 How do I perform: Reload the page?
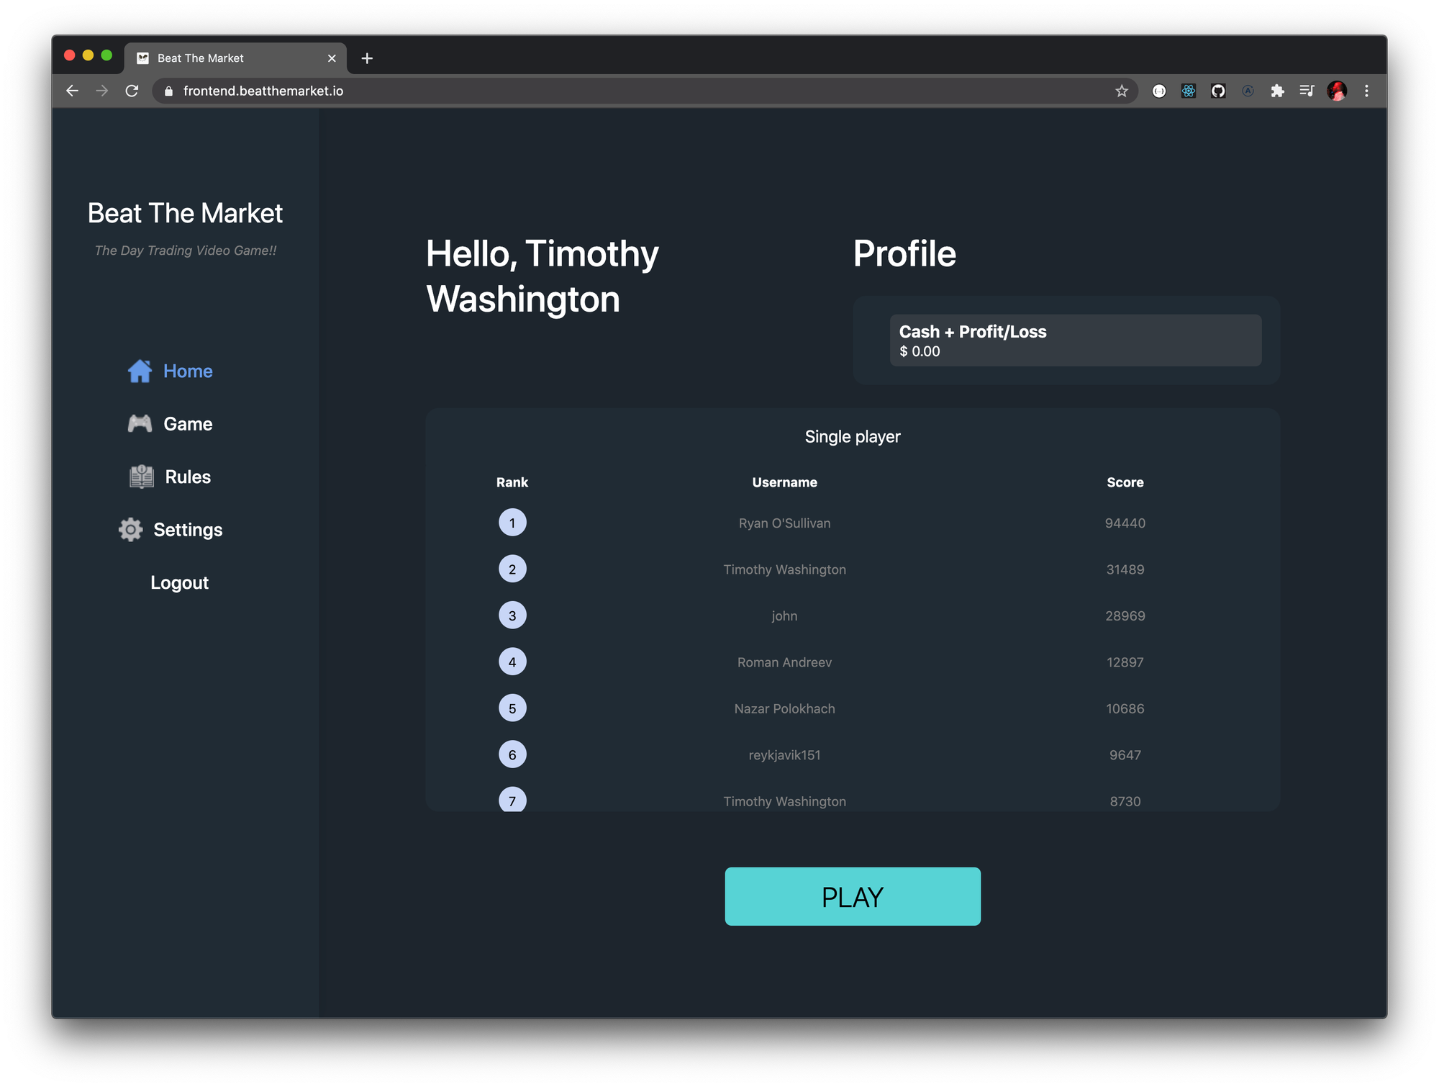[132, 91]
